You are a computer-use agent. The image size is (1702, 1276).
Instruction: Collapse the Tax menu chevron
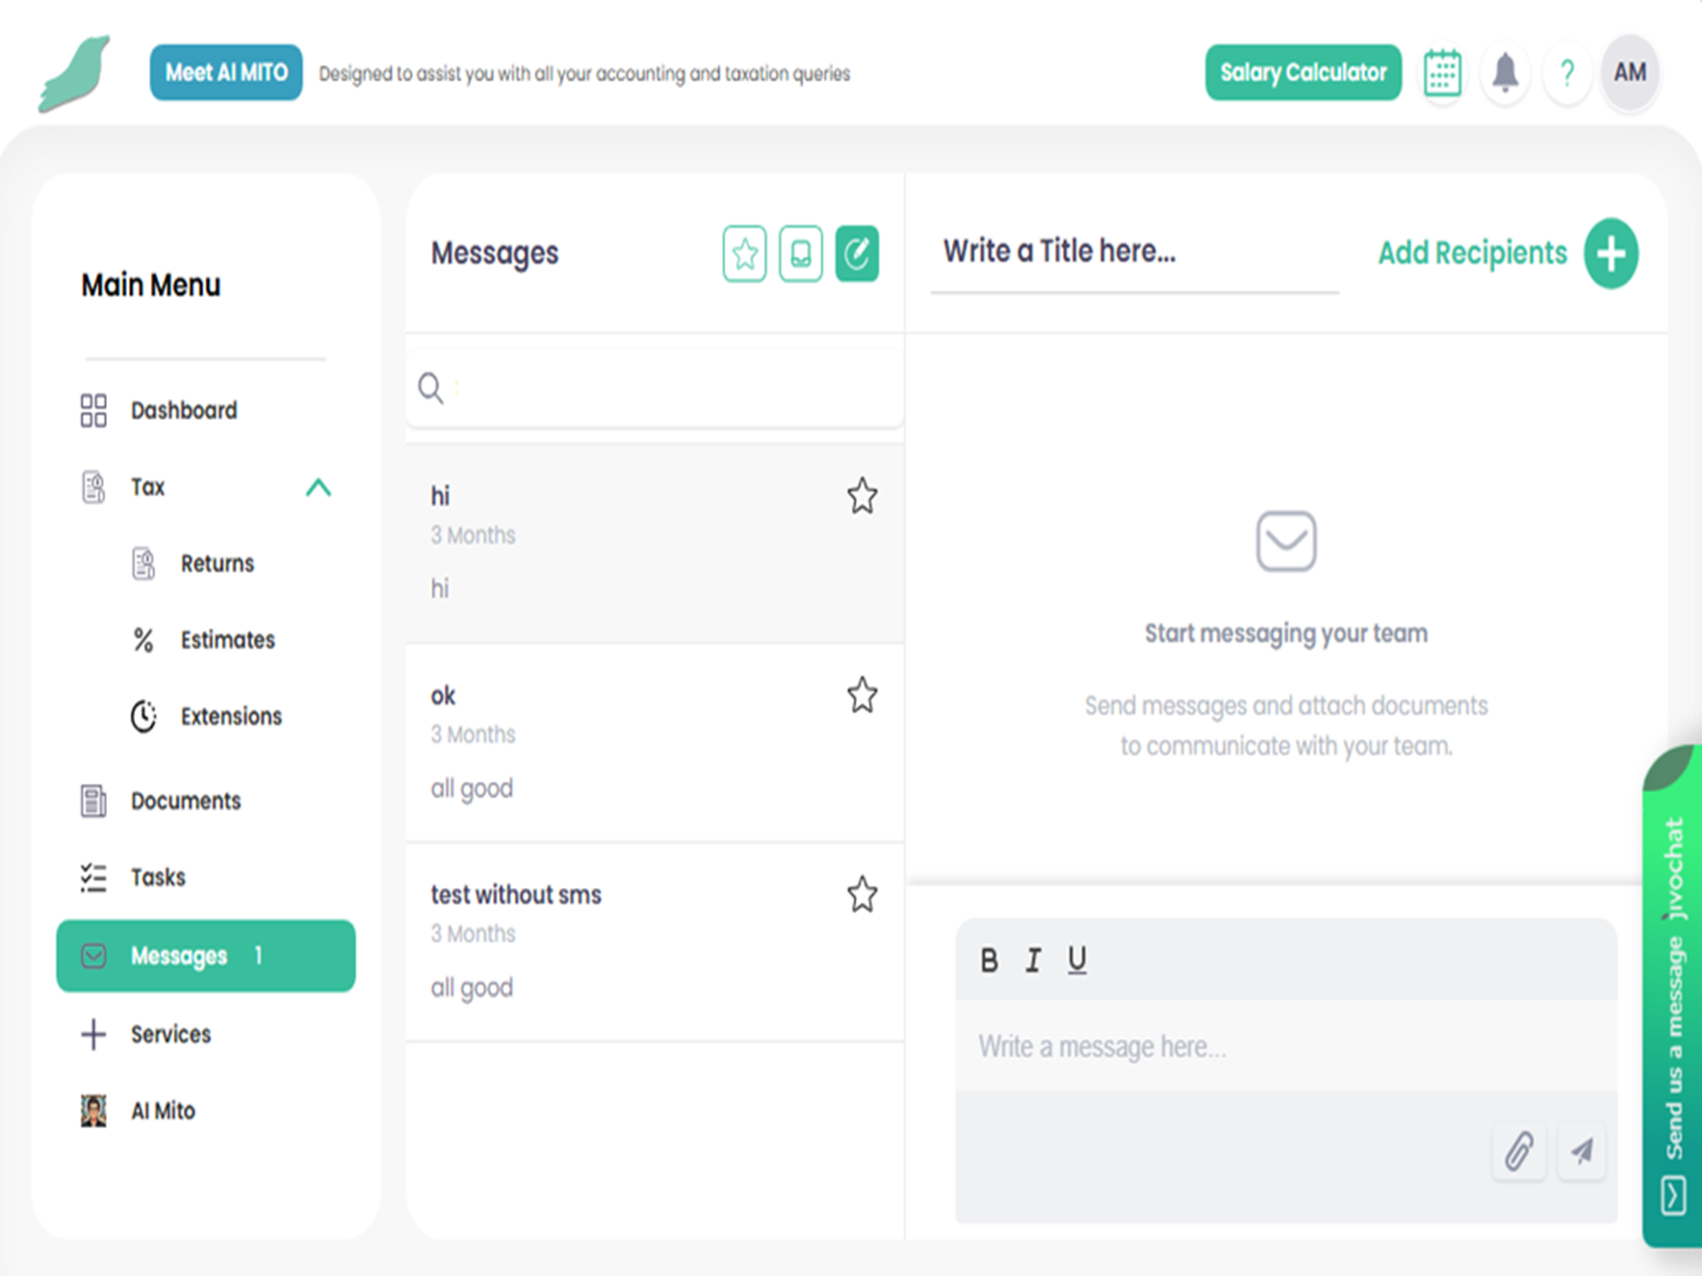(318, 487)
